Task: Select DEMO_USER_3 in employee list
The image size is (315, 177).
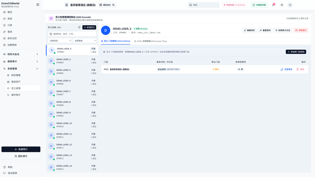Action: click(72, 50)
